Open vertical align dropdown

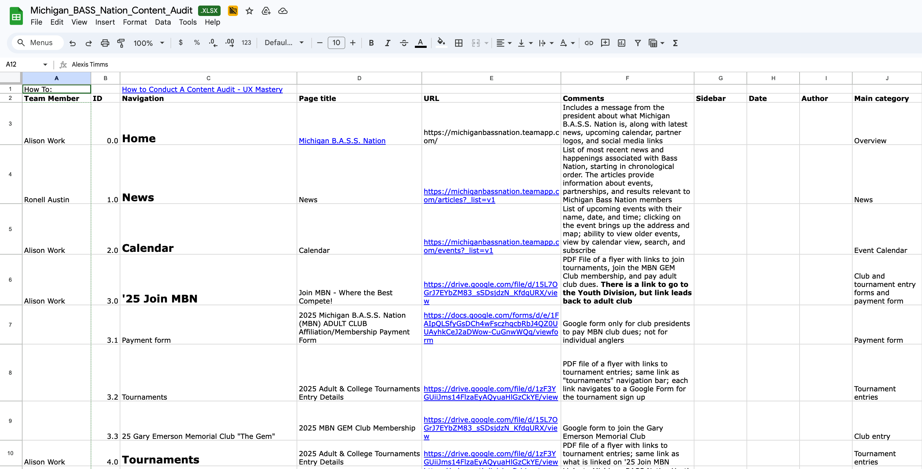[x=525, y=43]
